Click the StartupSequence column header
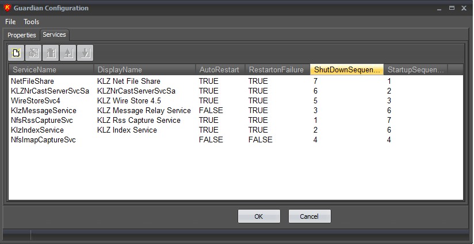 coord(416,69)
